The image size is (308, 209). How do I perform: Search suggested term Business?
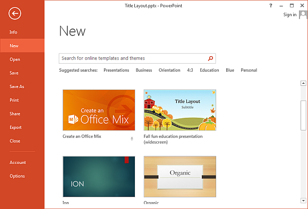[144, 70]
